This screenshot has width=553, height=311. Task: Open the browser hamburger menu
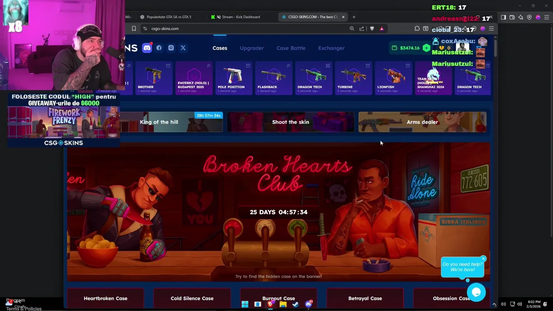point(491,29)
